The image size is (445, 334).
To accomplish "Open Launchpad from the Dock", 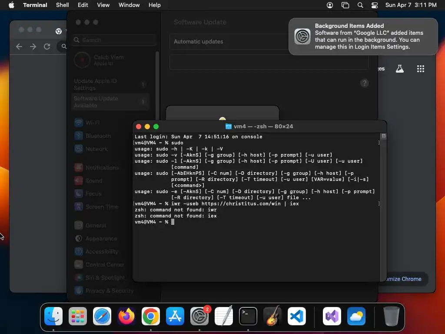I will coord(78,316).
